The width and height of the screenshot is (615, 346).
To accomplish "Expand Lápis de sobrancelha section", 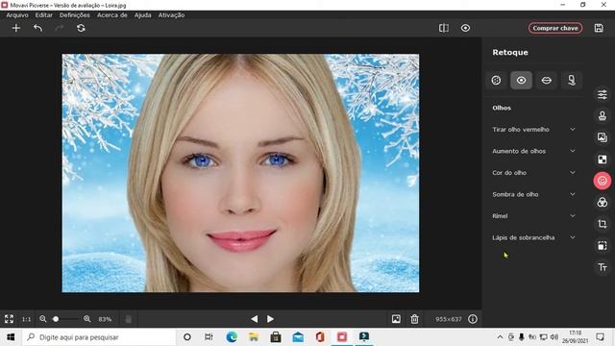I will tap(534, 237).
